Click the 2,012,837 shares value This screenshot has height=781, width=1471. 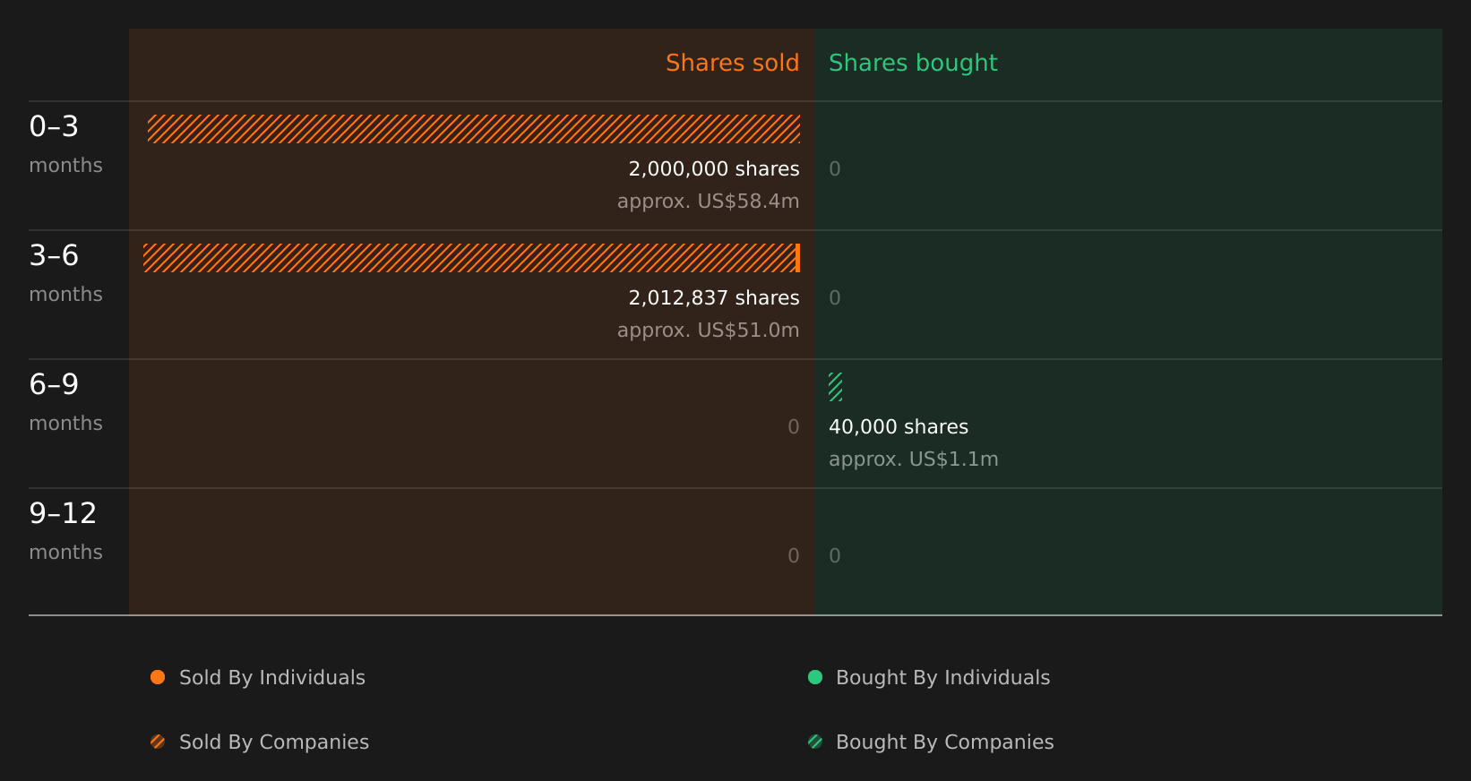click(x=714, y=297)
